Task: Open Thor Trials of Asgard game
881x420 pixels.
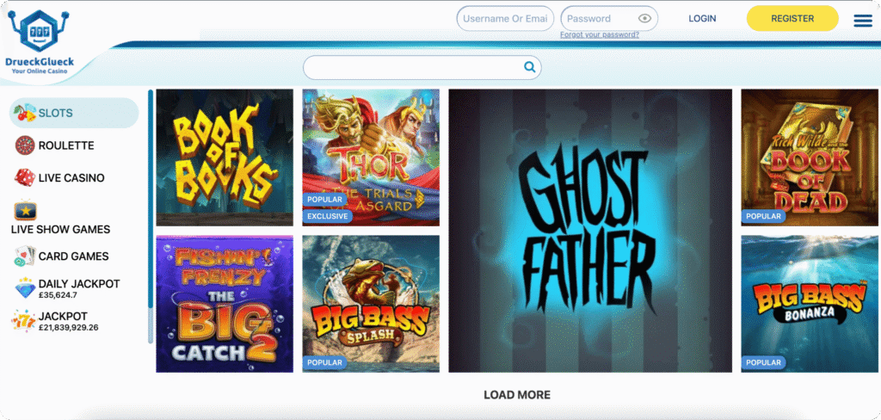Action: [x=371, y=157]
